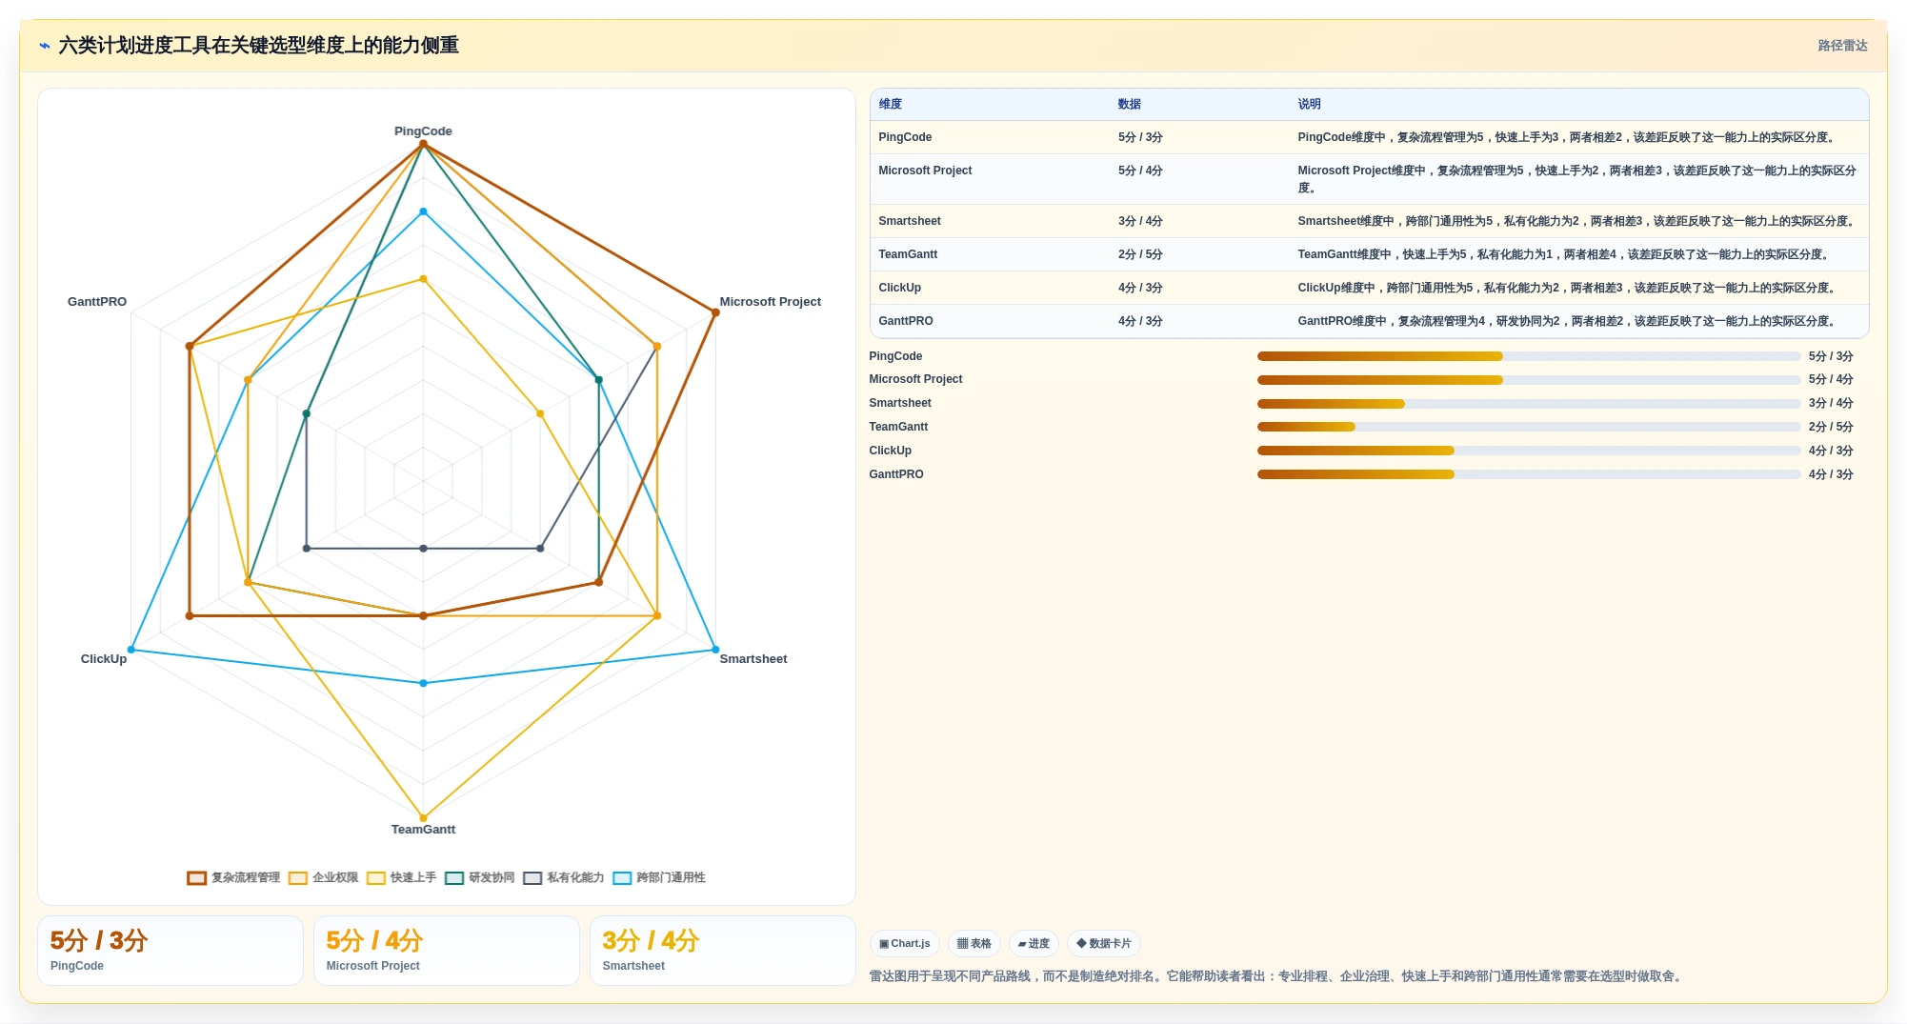Toggle the 研发协同 legend series

tap(480, 877)
